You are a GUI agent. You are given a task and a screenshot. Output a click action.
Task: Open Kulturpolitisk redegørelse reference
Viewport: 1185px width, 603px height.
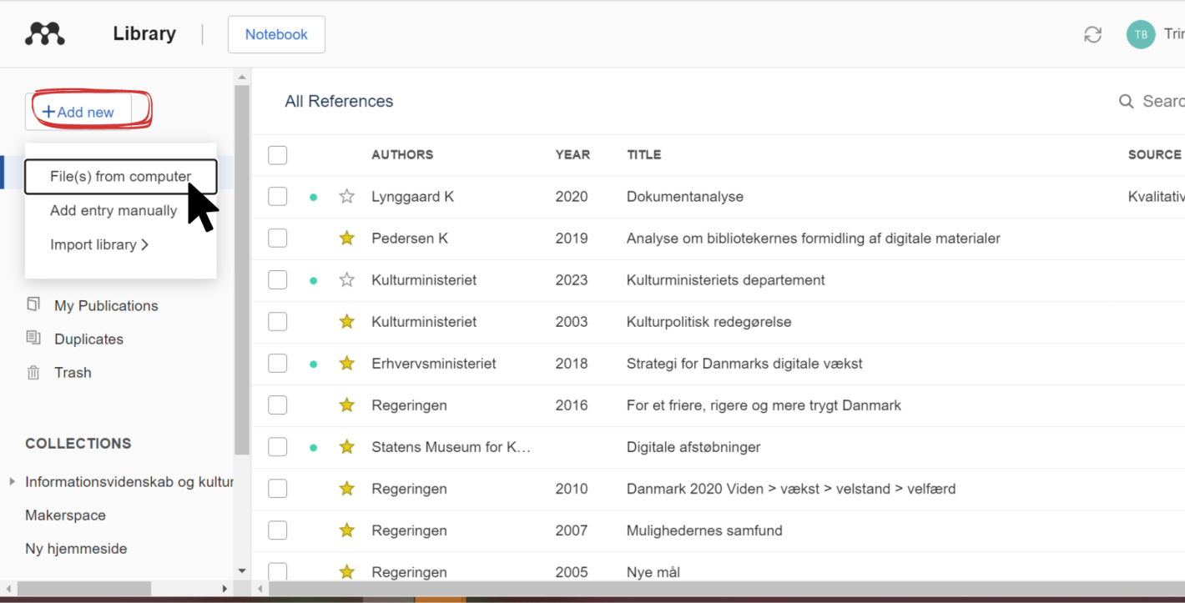pyautogui.click(x=709, y=322)
